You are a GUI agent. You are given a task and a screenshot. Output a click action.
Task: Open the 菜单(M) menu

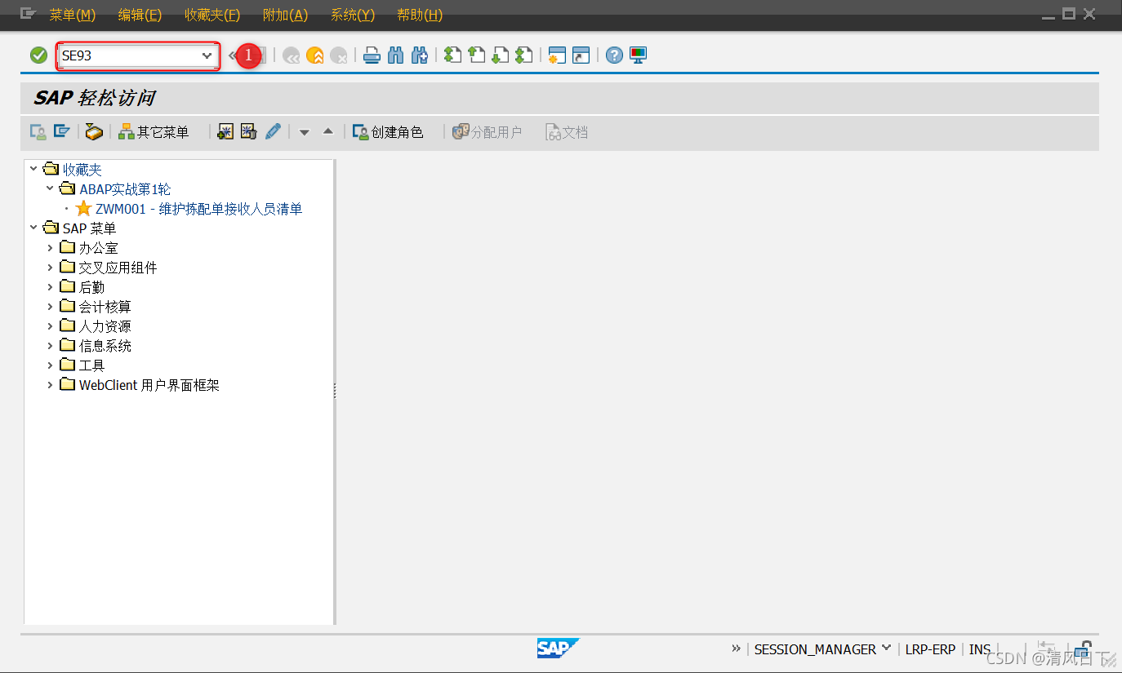[73, 15]
